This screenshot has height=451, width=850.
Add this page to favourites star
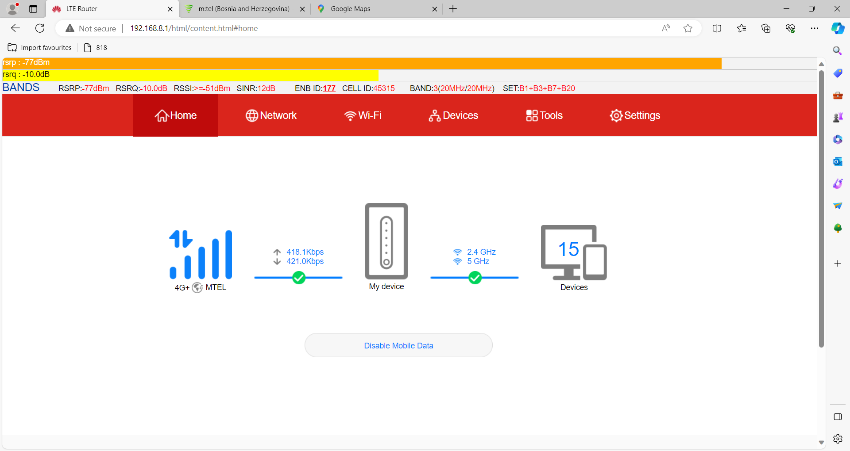pos(688,28)
